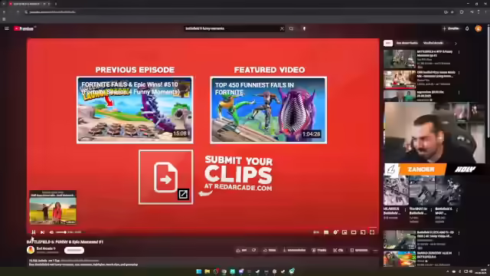
Task: Click the browser address bar
Action: pos(234,12)
